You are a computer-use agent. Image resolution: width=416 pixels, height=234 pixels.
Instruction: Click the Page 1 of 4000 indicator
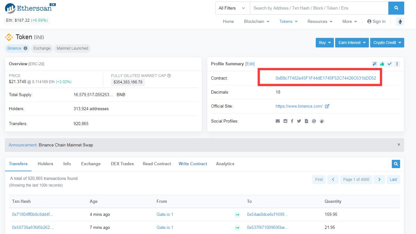356,180
